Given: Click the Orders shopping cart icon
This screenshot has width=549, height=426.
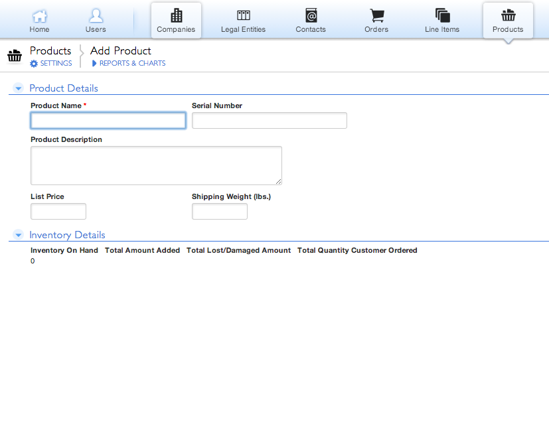Looking at the screenshot, I should 377,16.
